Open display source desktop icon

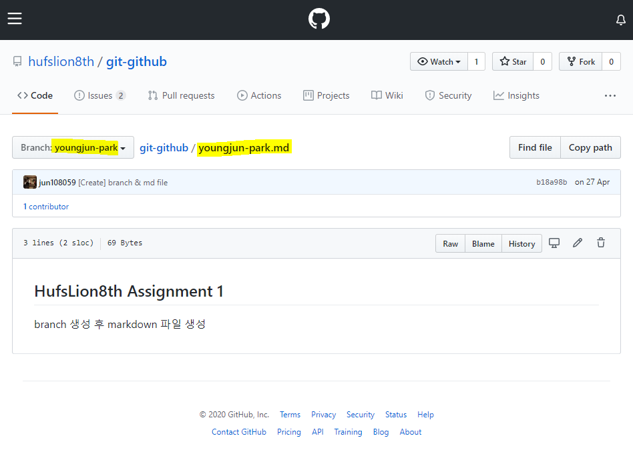click(554, 243)
